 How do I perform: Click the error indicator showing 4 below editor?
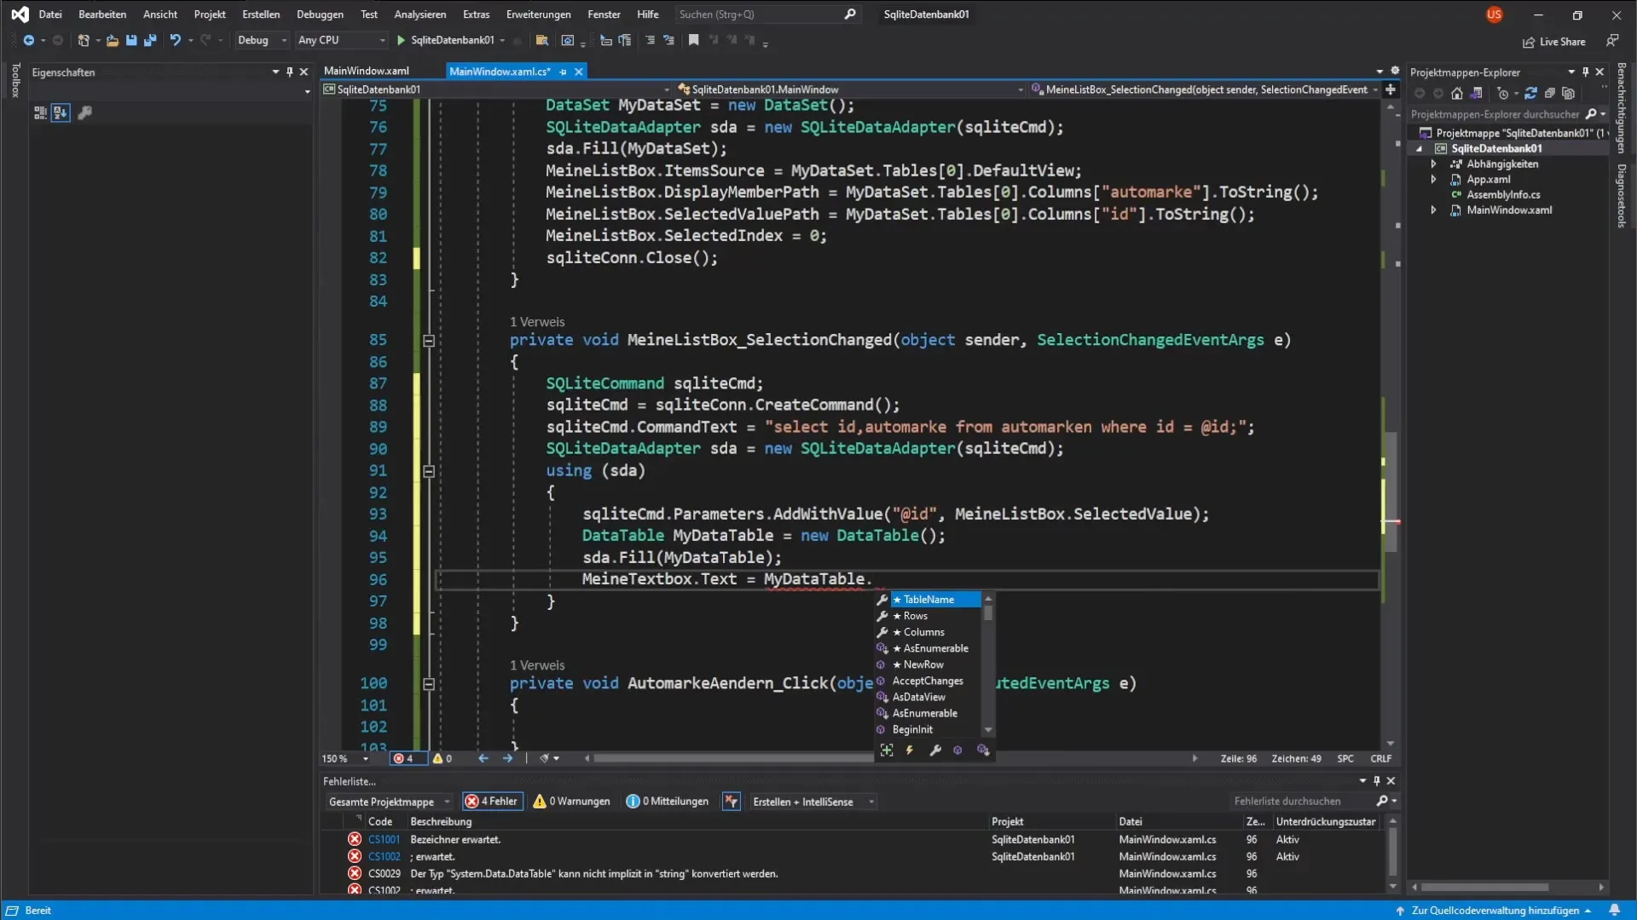point(408,759)
